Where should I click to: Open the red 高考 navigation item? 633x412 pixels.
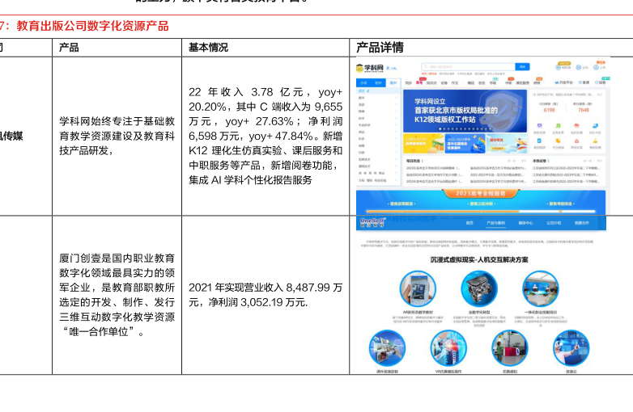point(419,83)
